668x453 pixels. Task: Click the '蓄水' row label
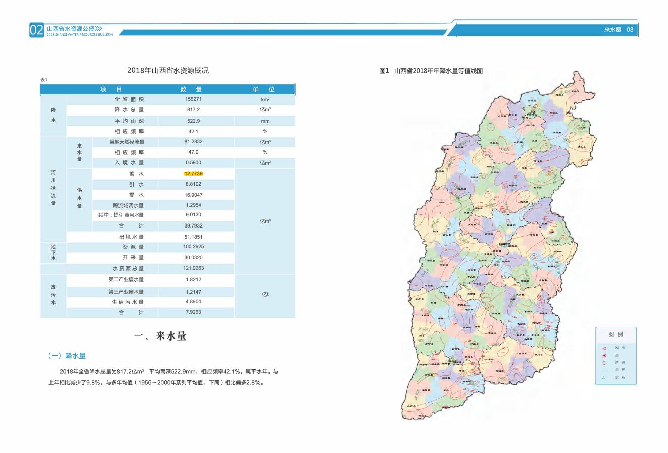tap(137, 174)
